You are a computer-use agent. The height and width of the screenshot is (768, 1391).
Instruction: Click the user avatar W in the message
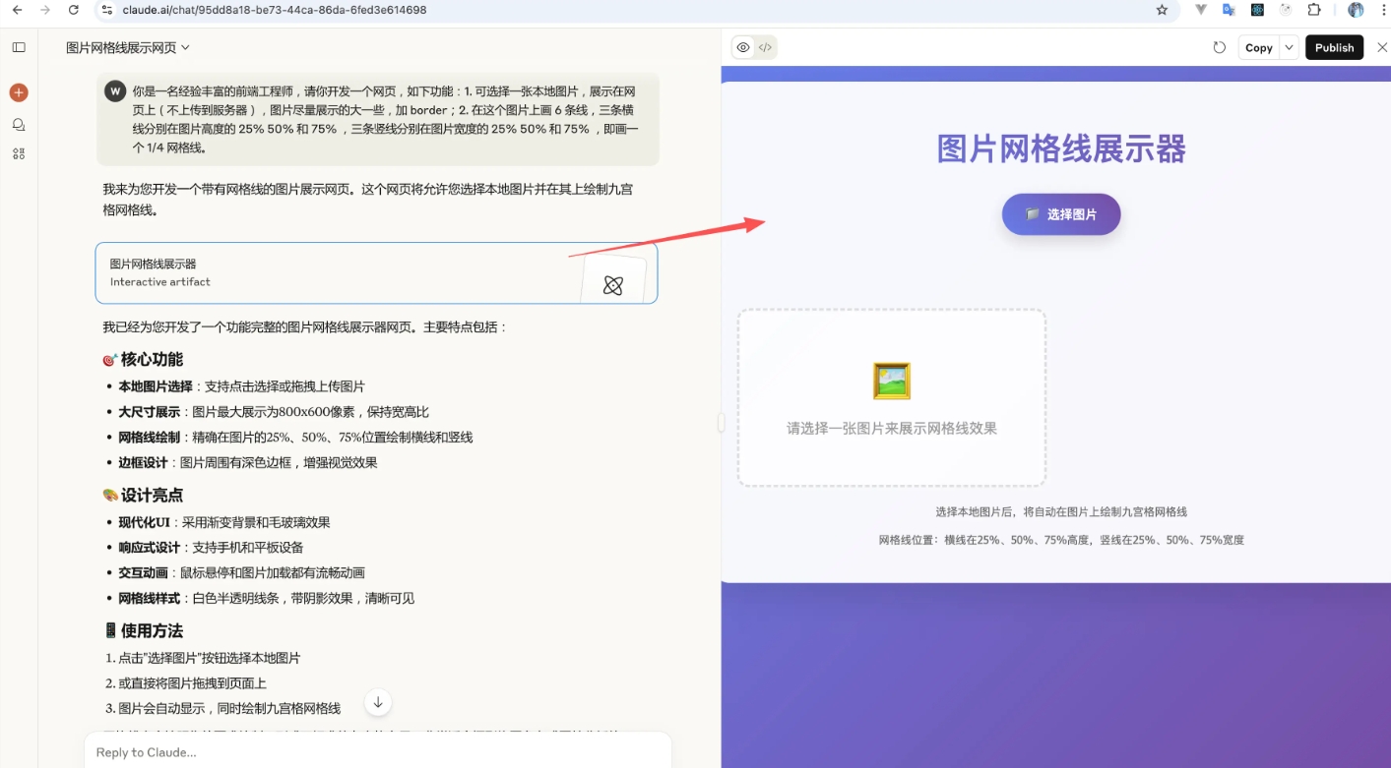[115, 91]
